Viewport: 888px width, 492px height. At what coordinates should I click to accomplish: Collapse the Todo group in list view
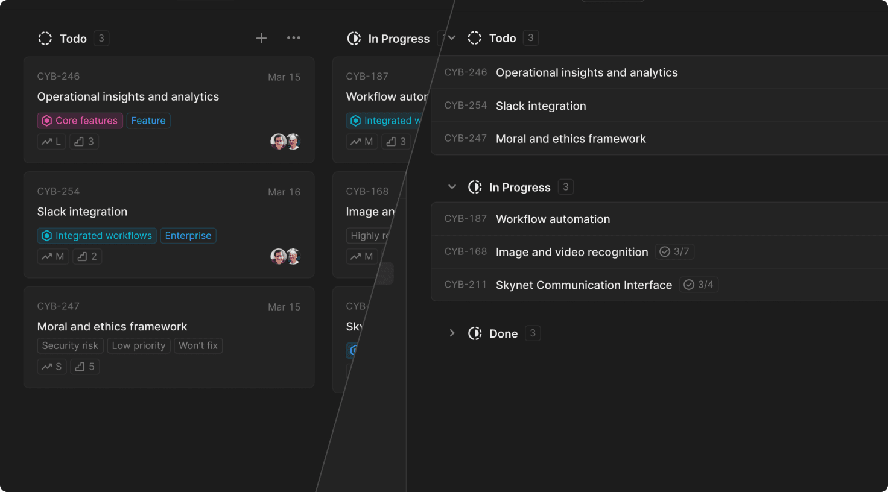tap(452, 38)
